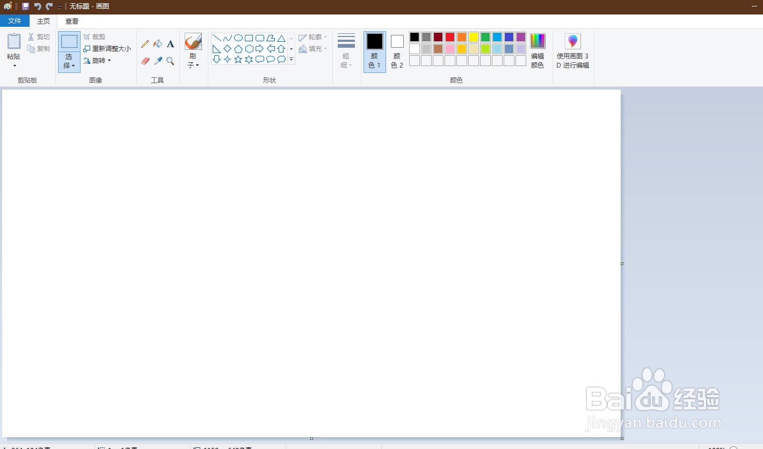
Task: Open Customize Quick Access Toolbar dropdown
Action: tap(59, 7)
